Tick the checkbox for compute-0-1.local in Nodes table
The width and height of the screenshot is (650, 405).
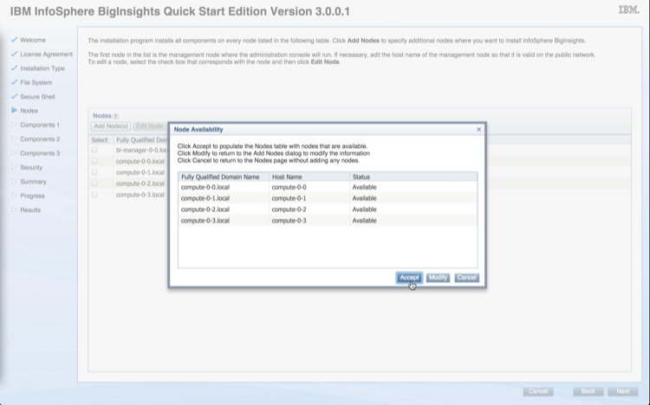coord(94,172)
